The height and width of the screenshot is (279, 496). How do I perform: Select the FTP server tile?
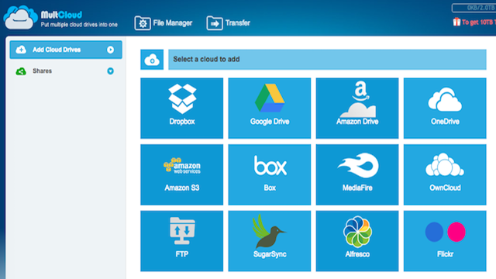pos(181,241)
